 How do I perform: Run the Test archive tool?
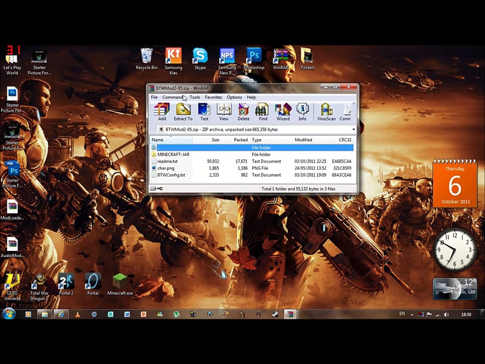point(204,112)
